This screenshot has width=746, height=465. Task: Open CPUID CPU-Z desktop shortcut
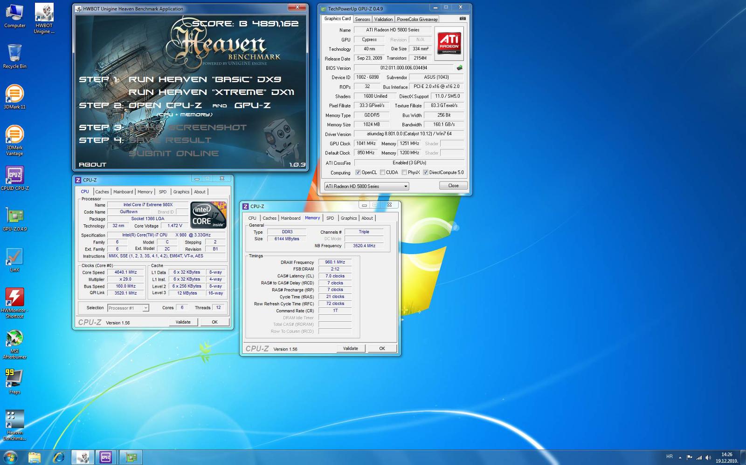[x=14, y=178]
